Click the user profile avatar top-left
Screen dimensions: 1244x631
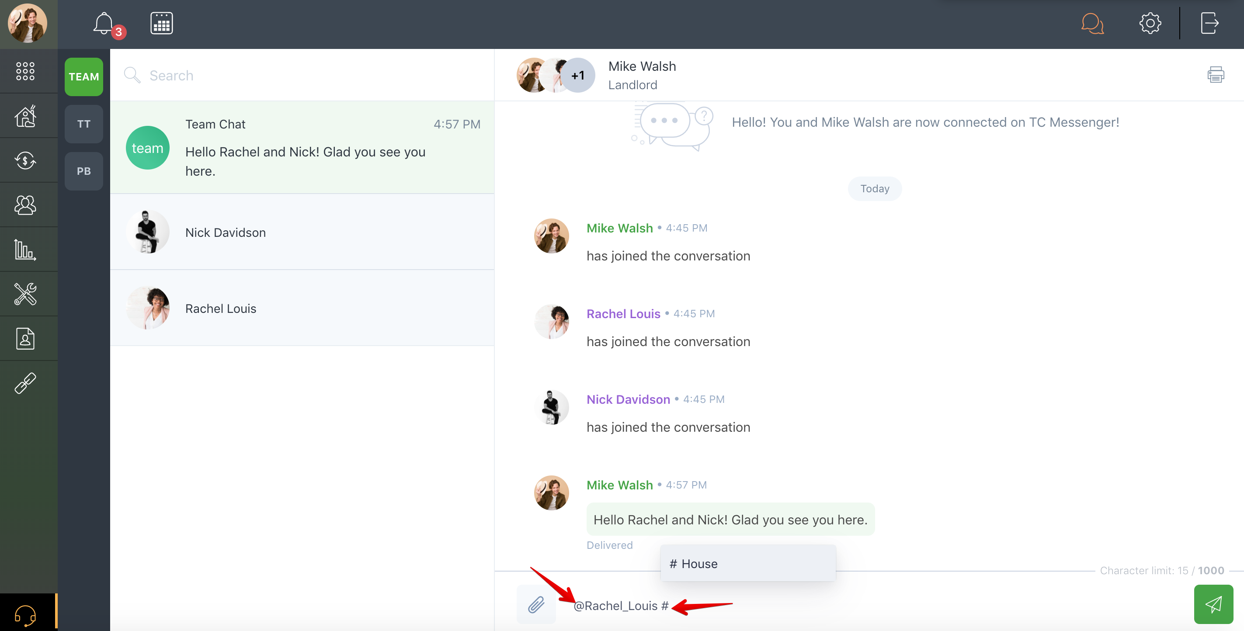28,23
